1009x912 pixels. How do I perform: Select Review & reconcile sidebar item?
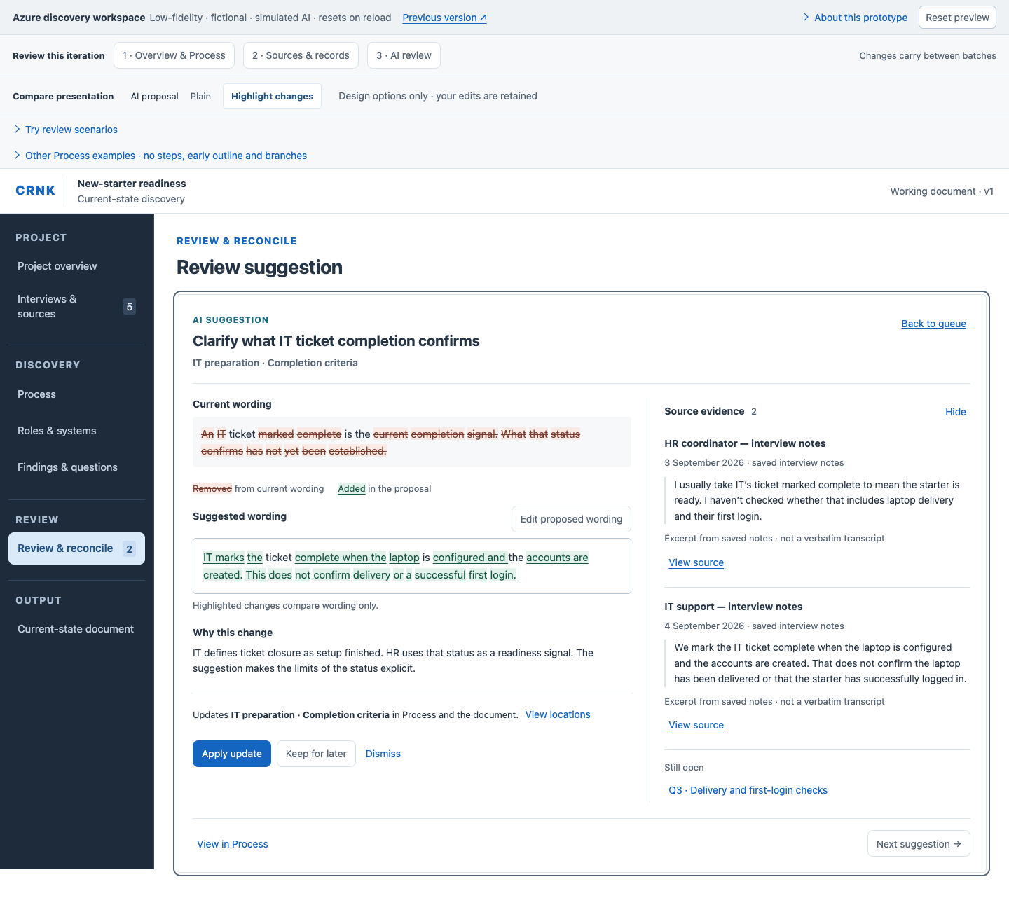[76, 548]
